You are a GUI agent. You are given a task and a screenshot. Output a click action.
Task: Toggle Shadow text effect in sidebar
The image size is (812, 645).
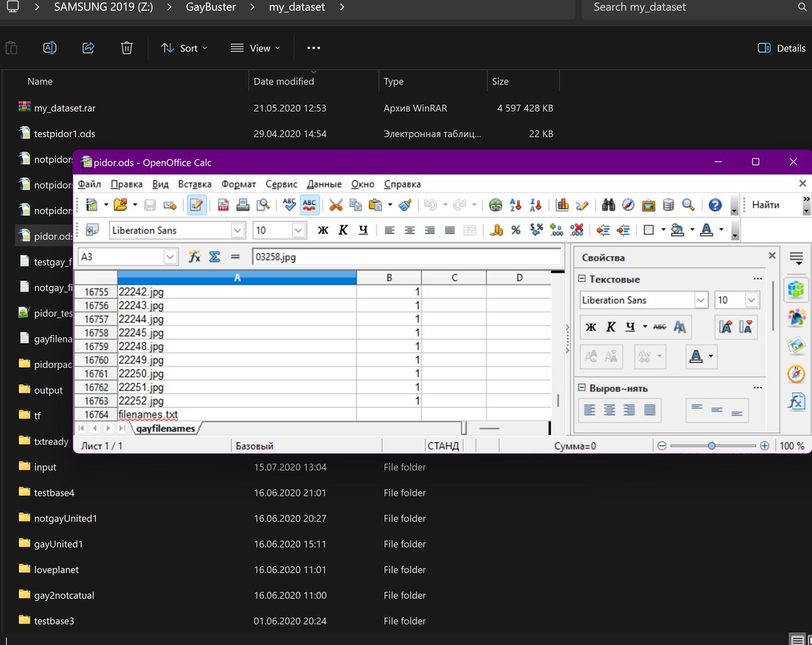pyautogui.click(x=680, y=327)
